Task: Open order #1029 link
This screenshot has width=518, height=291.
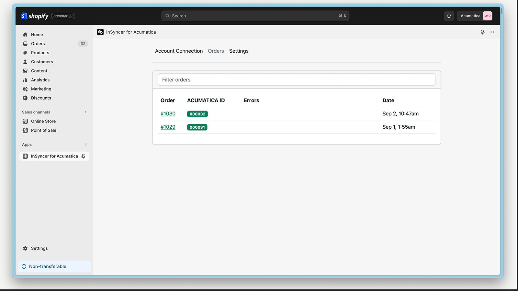Action: [x=168, y=127]
